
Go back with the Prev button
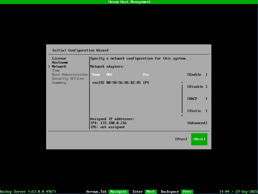181,139
